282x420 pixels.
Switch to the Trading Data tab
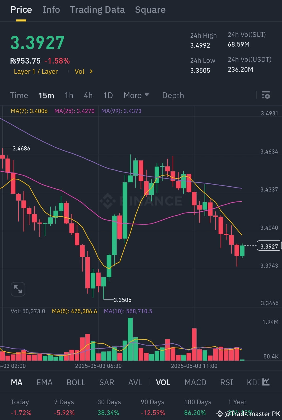97,10
